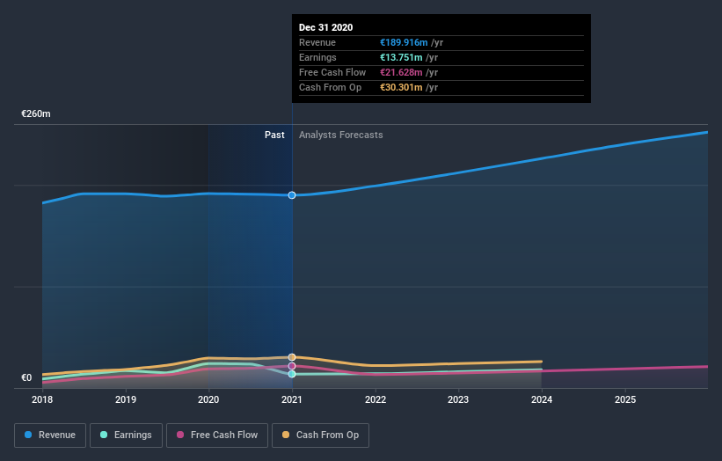The image size is (722, 461).
Task: Click the 2019 x-axis label
Action: (126, 399)
